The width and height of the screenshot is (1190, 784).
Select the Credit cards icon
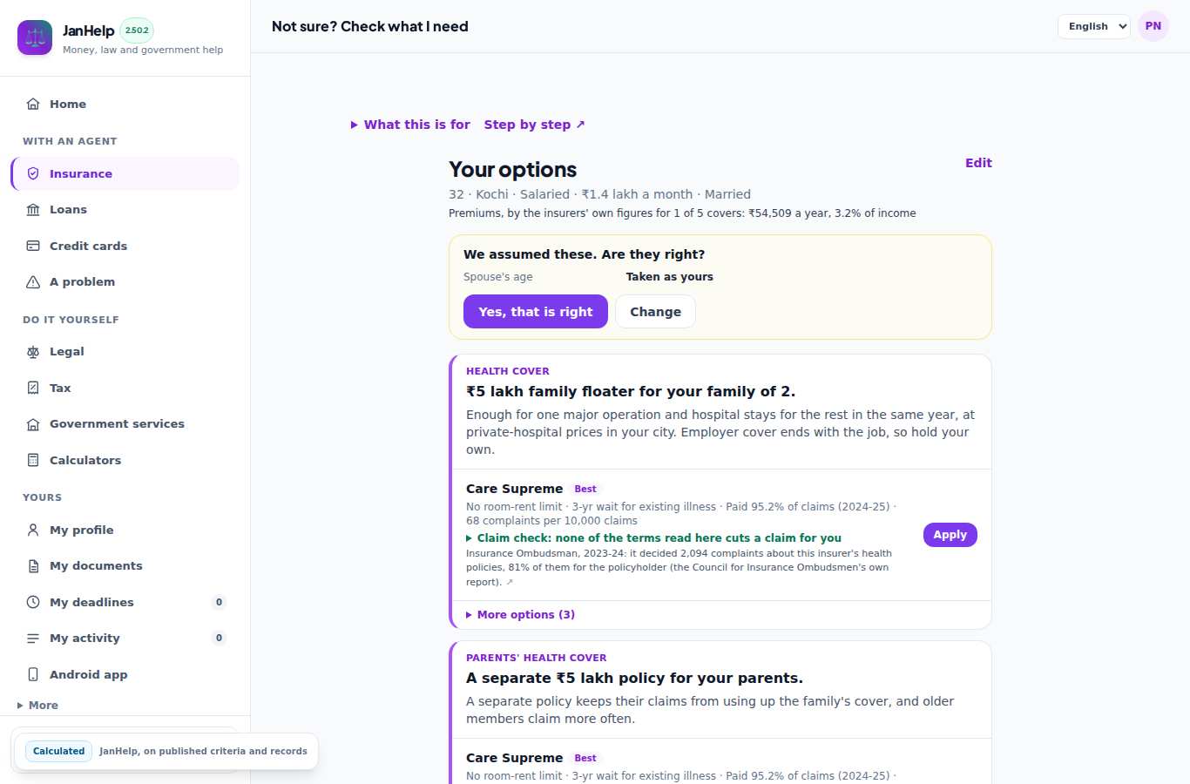[33, 246]
